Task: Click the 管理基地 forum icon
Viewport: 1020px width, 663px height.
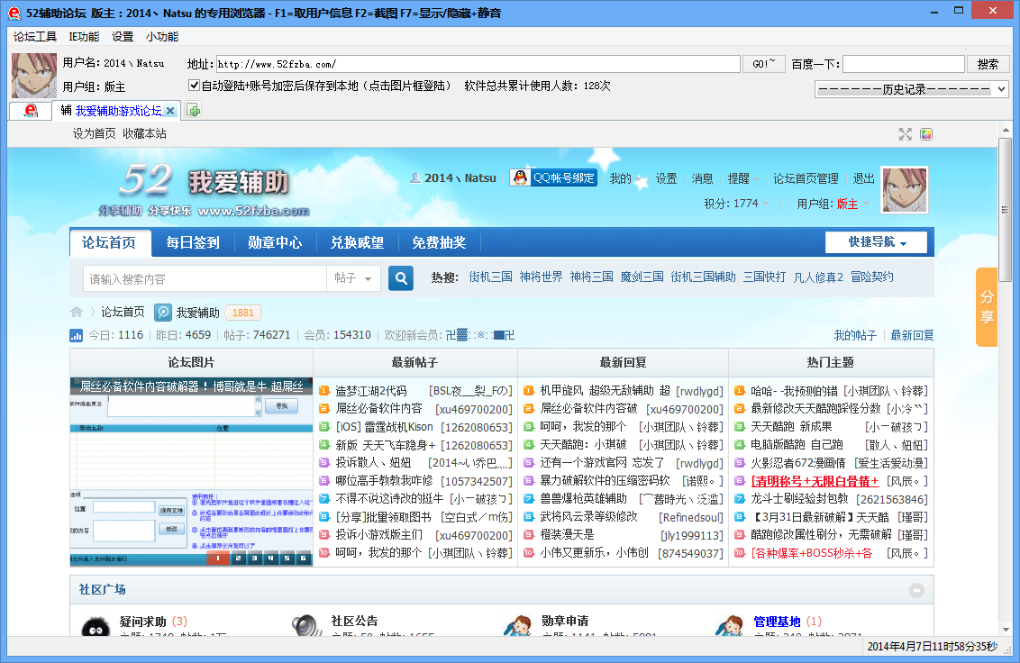Action: tap(730, 625)
